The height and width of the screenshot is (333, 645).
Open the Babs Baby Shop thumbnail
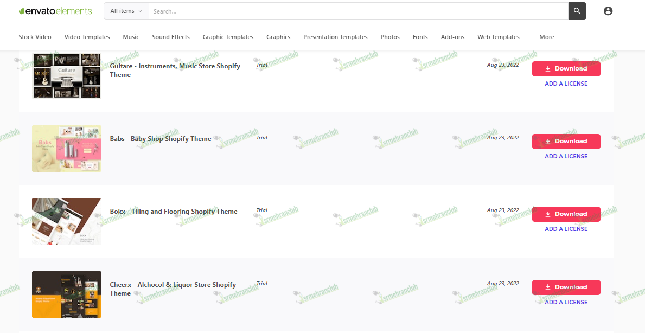pos(67,149)
